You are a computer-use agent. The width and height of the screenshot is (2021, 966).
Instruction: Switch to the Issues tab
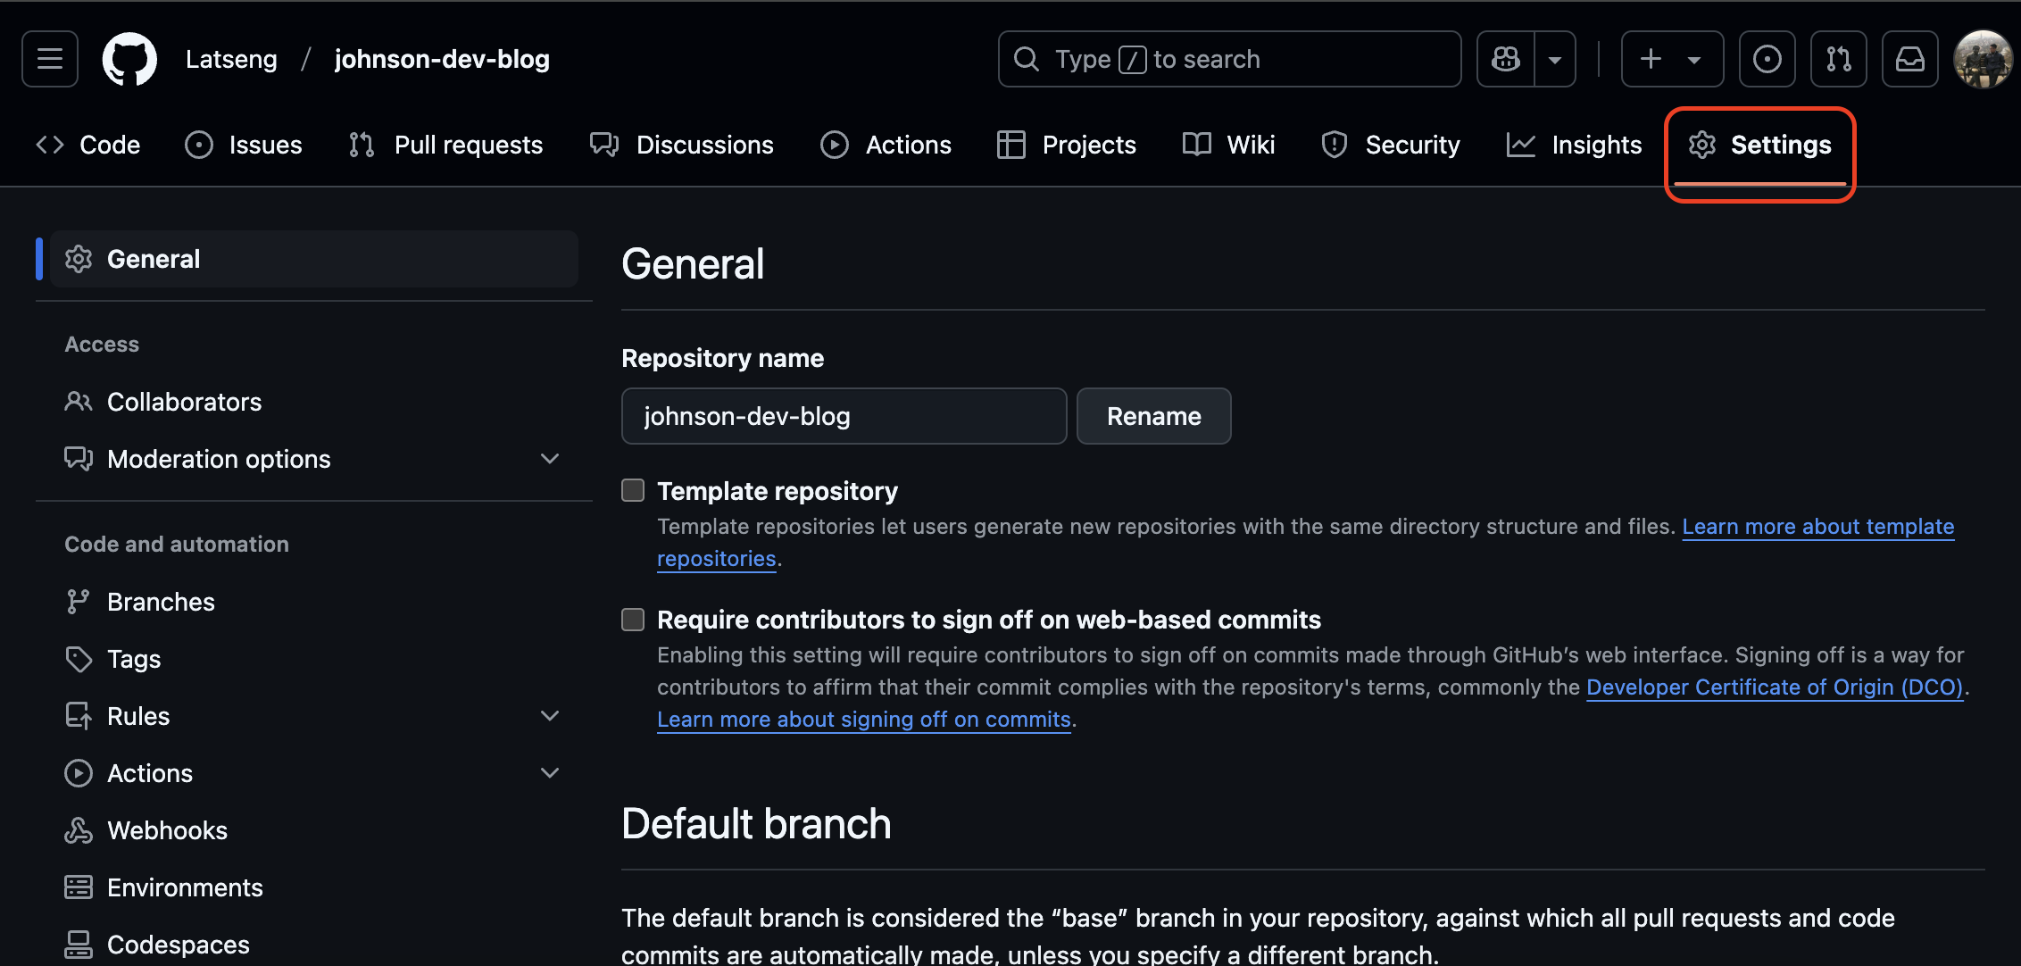(244, 145)
